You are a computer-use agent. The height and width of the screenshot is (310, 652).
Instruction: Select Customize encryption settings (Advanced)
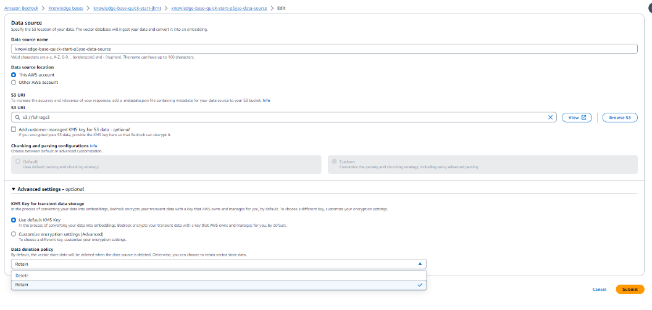[14, 234]
